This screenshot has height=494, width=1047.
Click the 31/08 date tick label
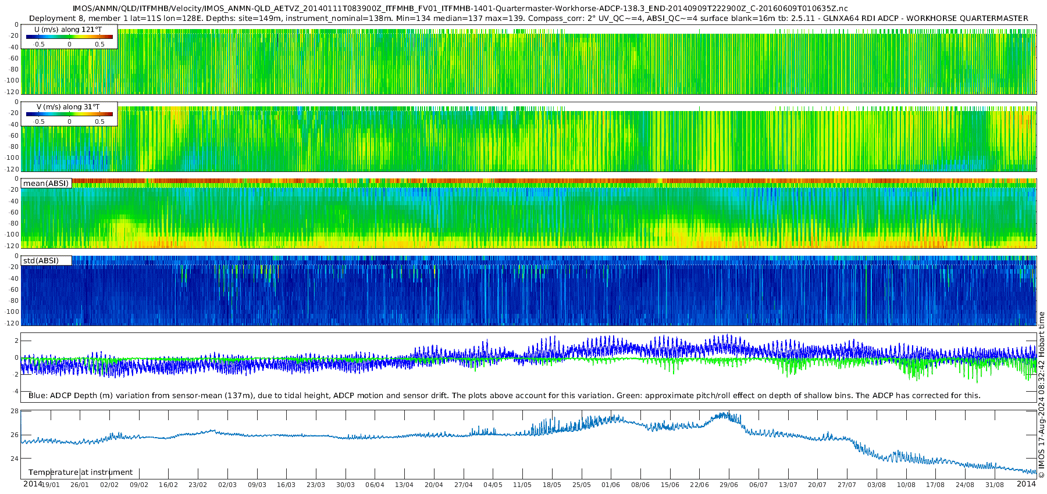pos(995,485)
